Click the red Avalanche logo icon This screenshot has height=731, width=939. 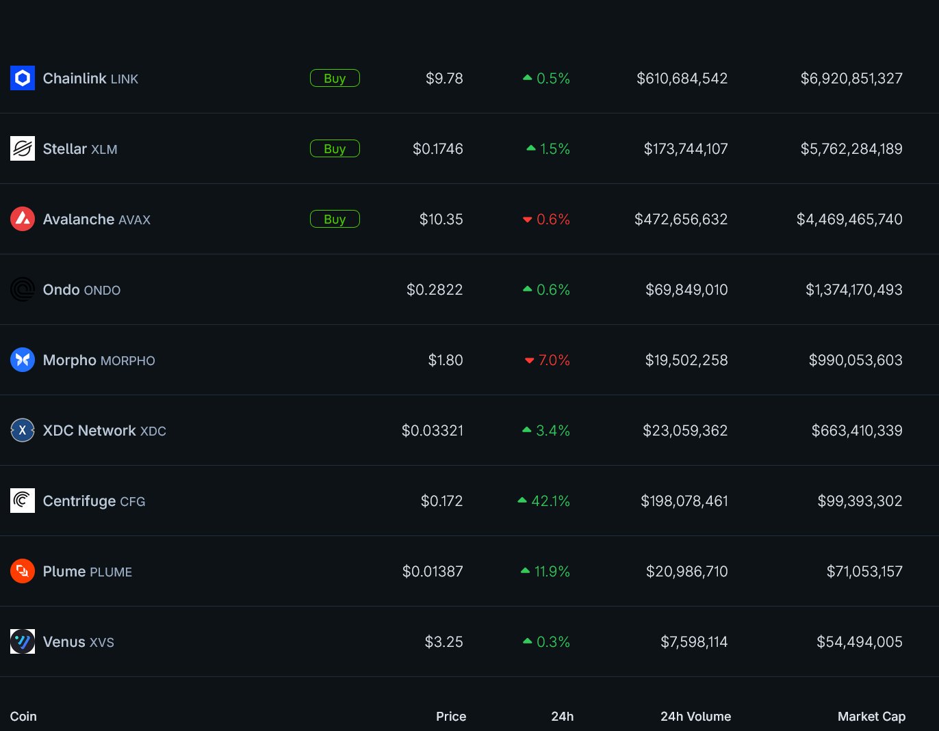point(23,219)
